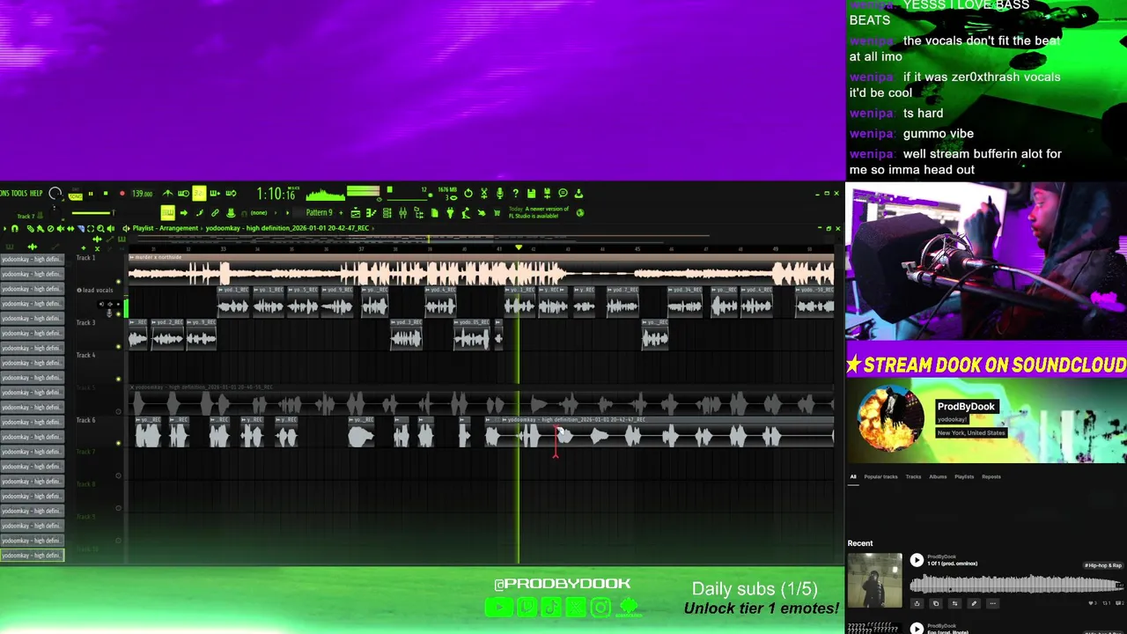Image resolution: width=1127 pixels, height=634 pixels.
Task: Switch to the All tab on SoundCloud
Action: click(x=852, y=476)
